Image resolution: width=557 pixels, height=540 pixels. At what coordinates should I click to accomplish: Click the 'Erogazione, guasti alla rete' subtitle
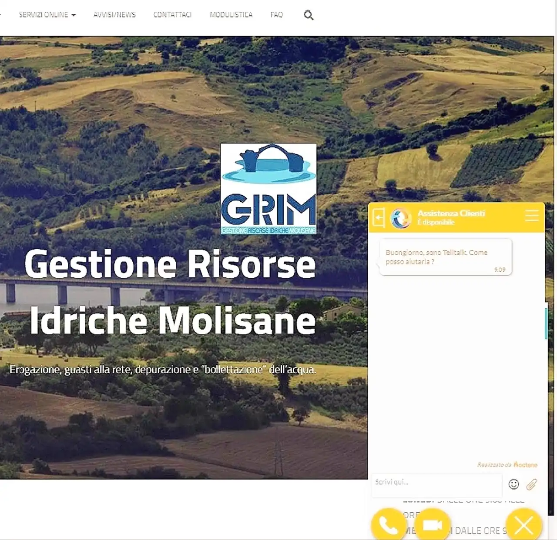tap(163, 370)
